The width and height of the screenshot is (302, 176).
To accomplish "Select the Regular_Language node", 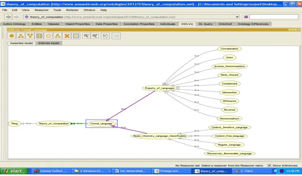I will click(230, 145).
